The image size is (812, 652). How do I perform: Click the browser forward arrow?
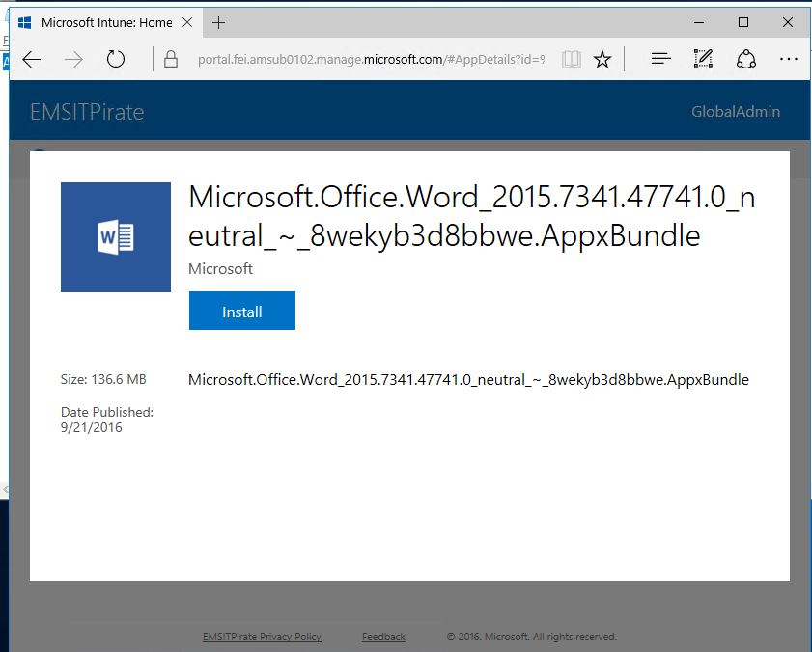pyautogui.click(x=73, y=60)
